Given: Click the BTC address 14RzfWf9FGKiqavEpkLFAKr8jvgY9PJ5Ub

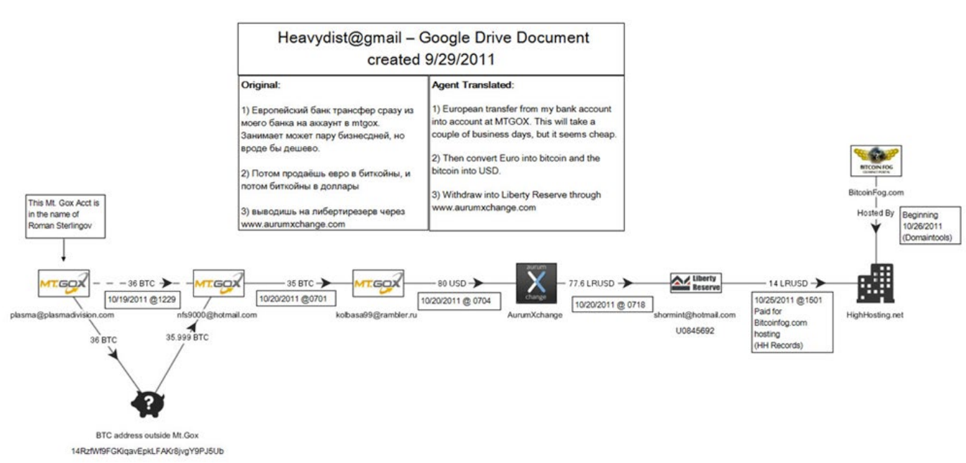Looking at the screenshot, I should 153,450.
